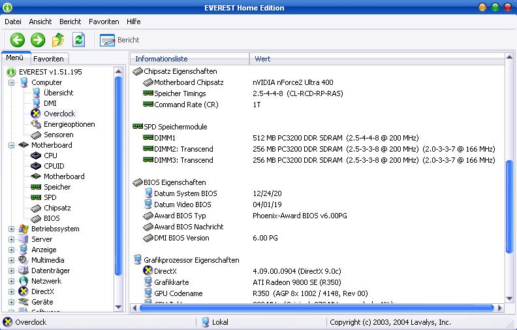Expand the Betriebssystem tree node
This screenshot has height=330, width=517.
pos(11,229)
